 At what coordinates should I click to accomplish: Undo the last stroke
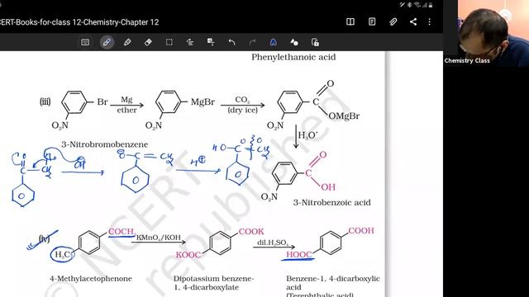coord(231,42)
